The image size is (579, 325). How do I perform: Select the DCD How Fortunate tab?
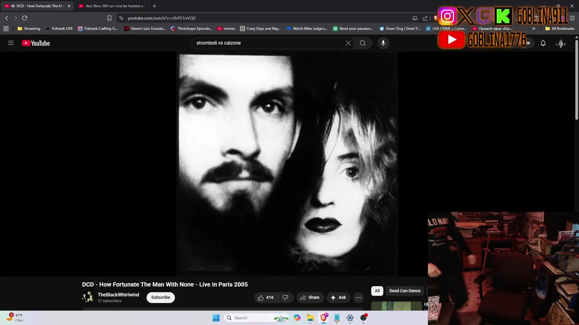36,6
